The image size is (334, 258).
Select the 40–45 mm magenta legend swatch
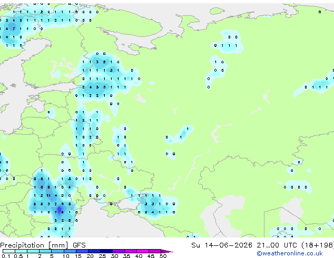point(143,251)
